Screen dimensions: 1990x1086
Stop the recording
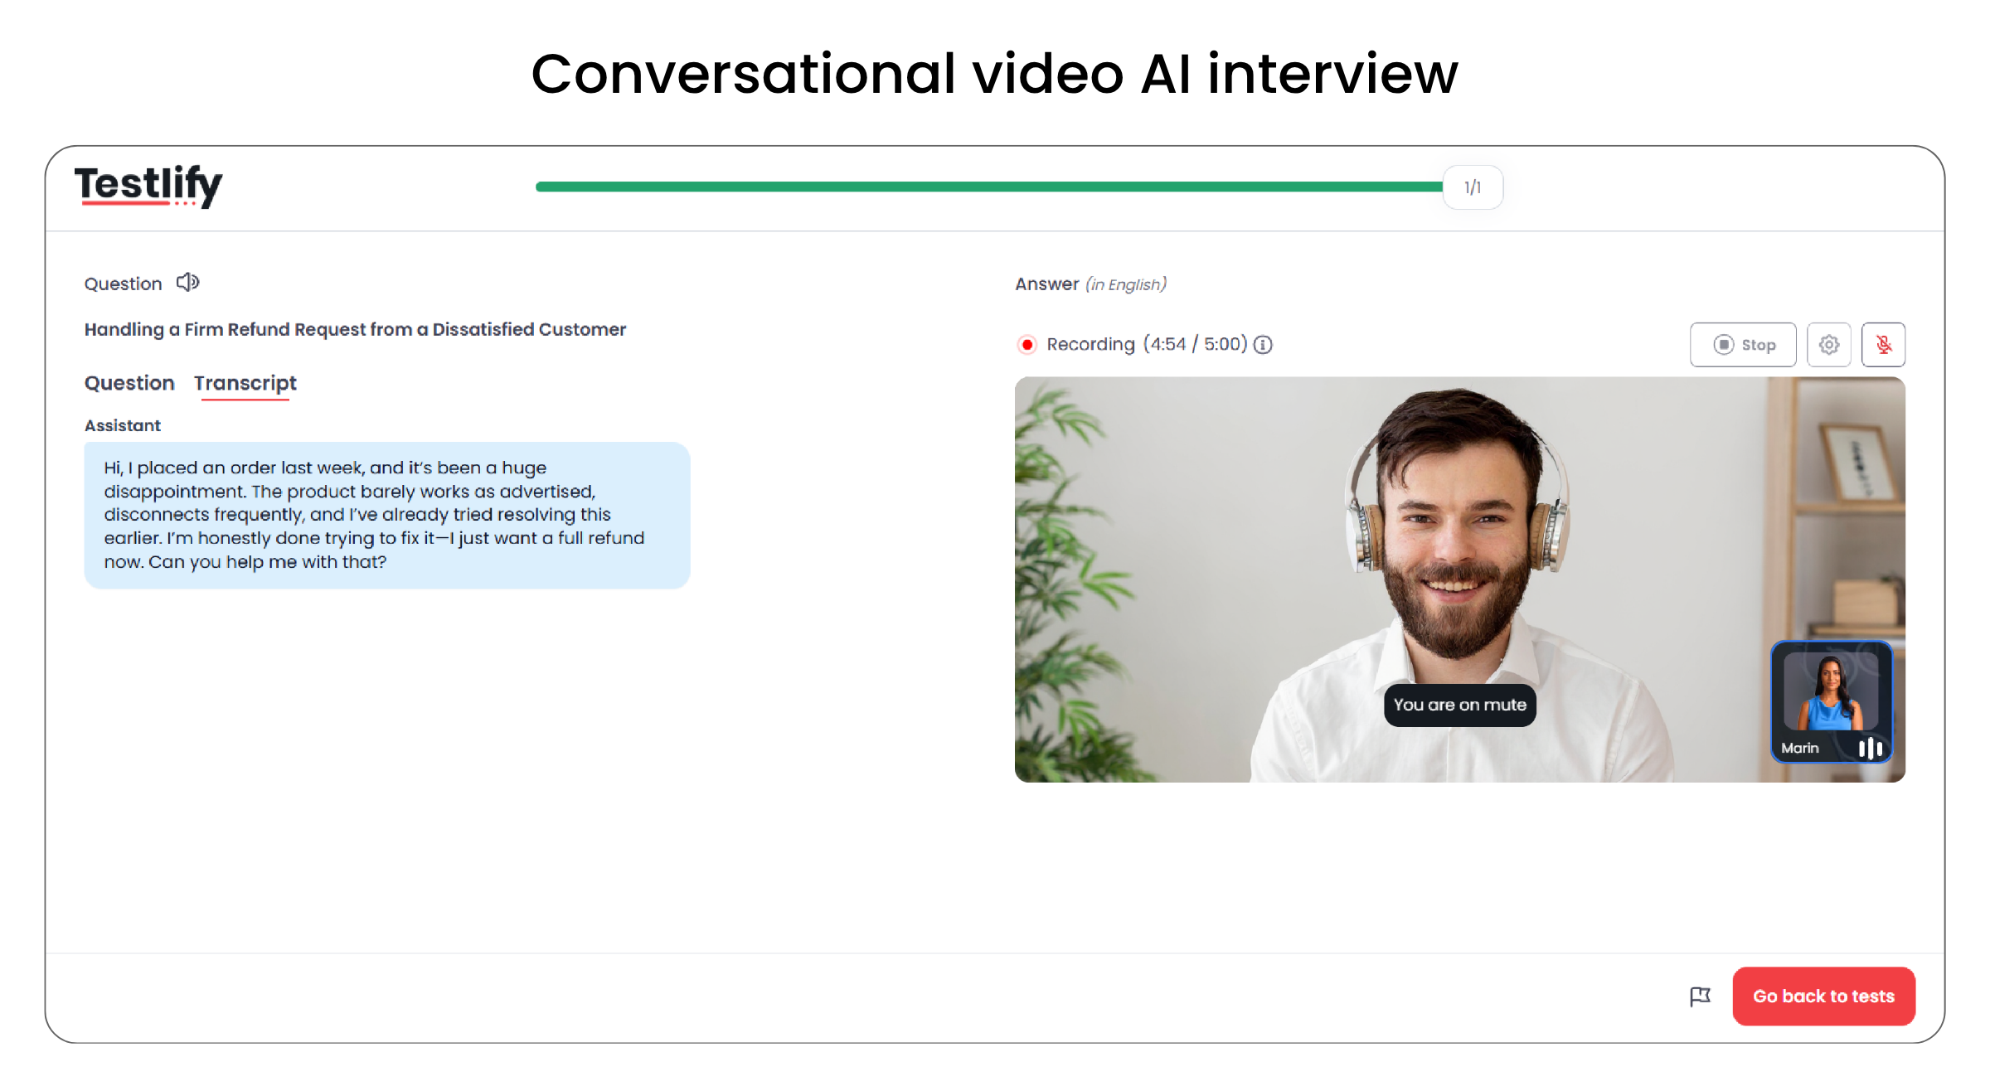pyautogui.click(x=1743, y=344)
